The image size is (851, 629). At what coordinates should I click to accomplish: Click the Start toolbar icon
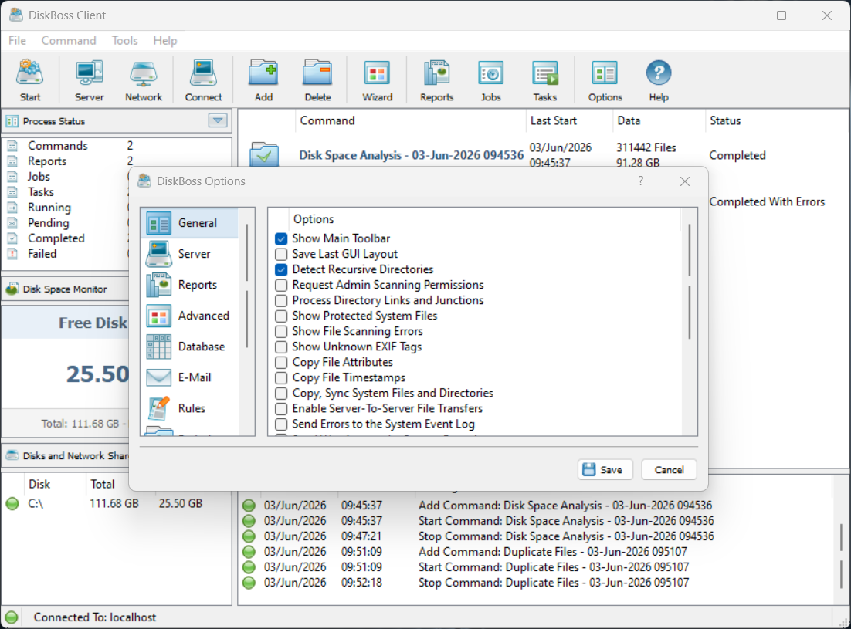click(30, 80)
